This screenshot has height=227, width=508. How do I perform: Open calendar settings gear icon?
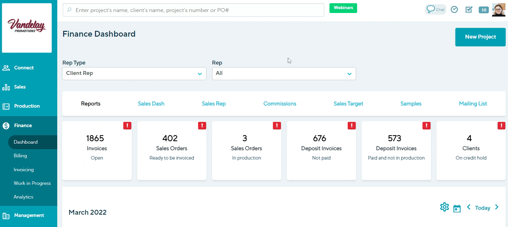click(x=444, y=207)
